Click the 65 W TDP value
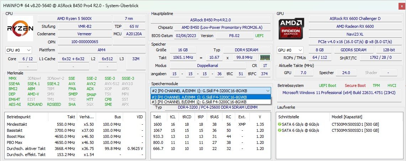The image size is (406, 161). pos(134,26)
